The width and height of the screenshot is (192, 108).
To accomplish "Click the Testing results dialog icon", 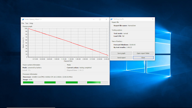I will (x=111, y=19).
